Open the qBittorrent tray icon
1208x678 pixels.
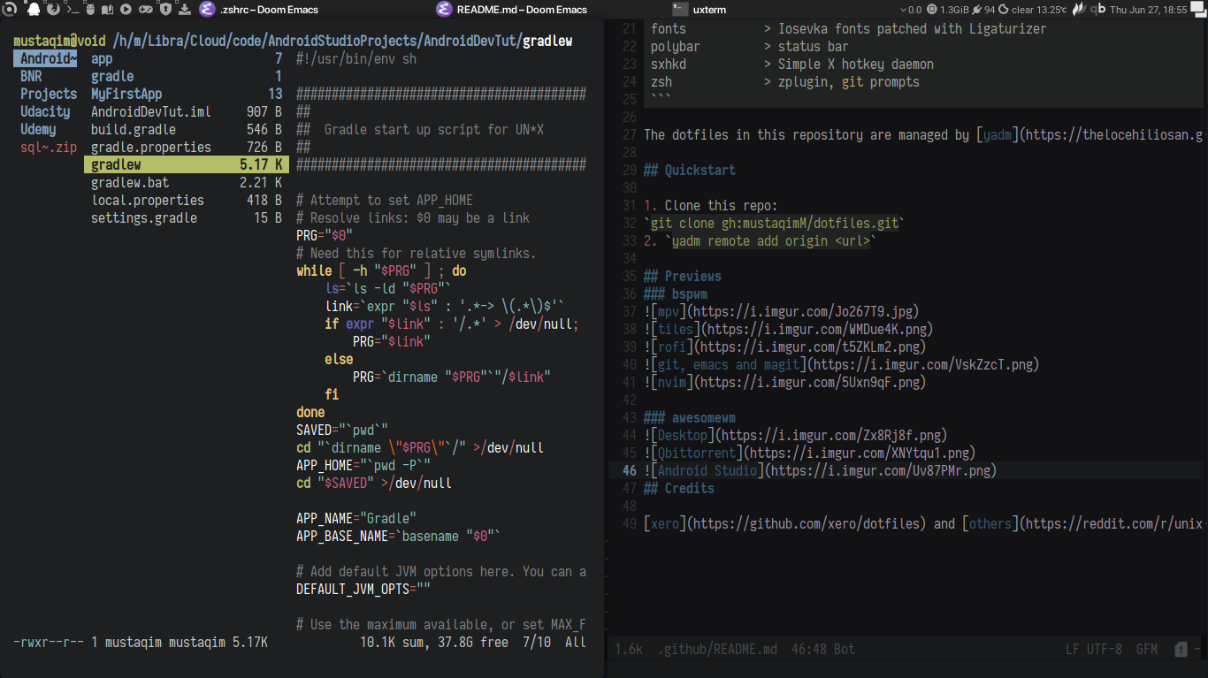tap(1099, 10)
